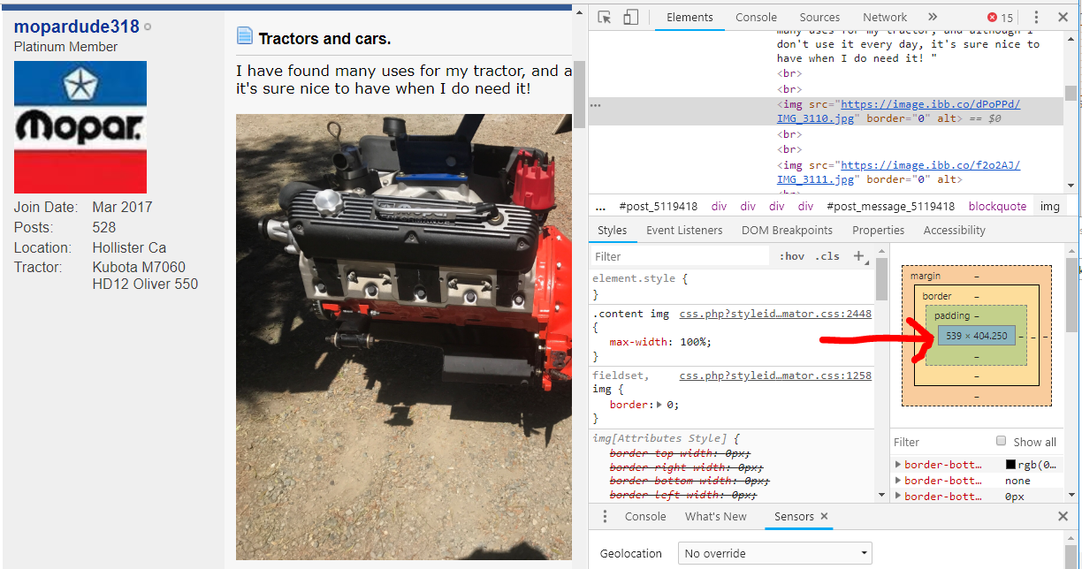The image size is (1082, 569).
Task: Click the black rgb color swatch
Action: (x=1011, y=465)
